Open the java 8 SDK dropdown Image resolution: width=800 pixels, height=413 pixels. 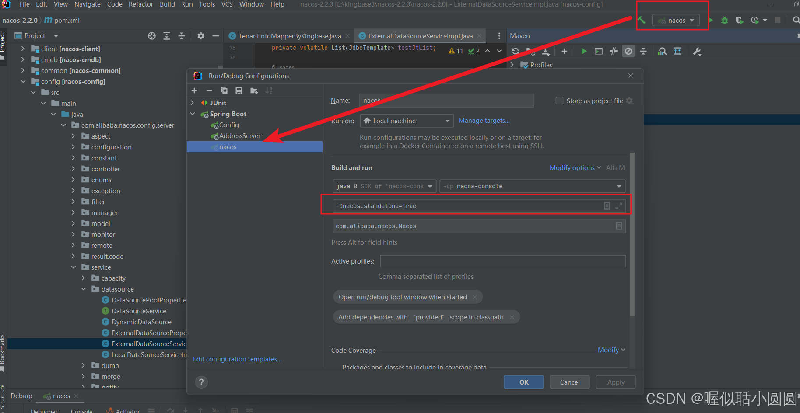tap(384, 186)
